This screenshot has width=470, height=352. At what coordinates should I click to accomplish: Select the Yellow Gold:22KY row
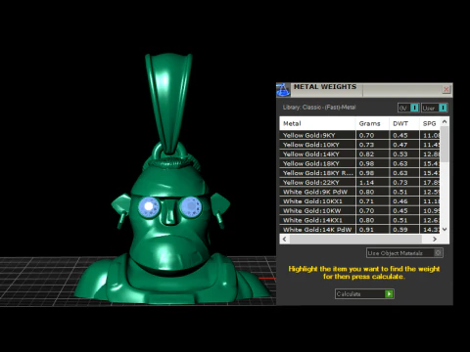[x=359, y=183]
